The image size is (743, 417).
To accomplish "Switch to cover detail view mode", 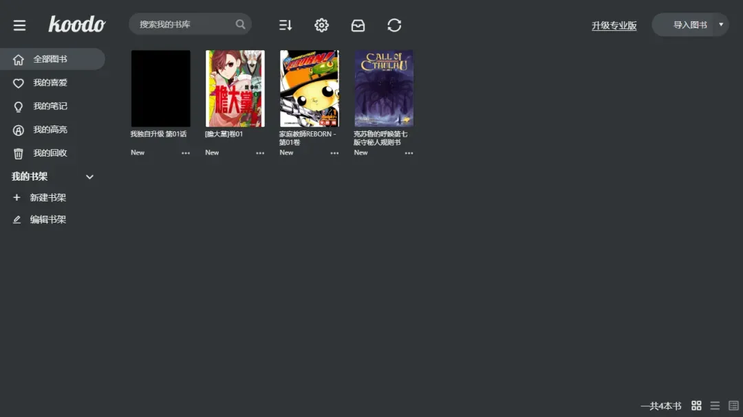I will (733, 406).
